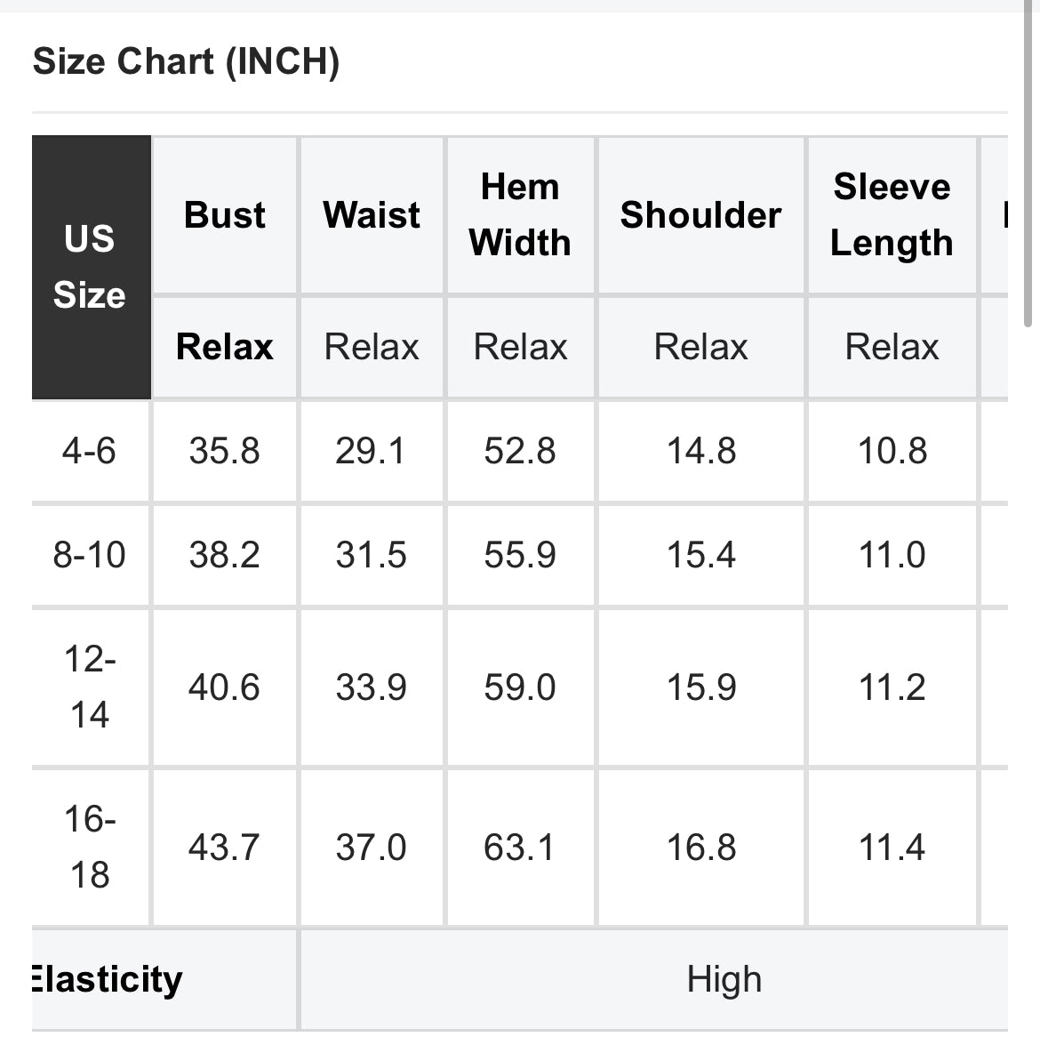Click the 8-10 size row label
The height and width of the screenshot is (1053, 1040).
(89, 555)
